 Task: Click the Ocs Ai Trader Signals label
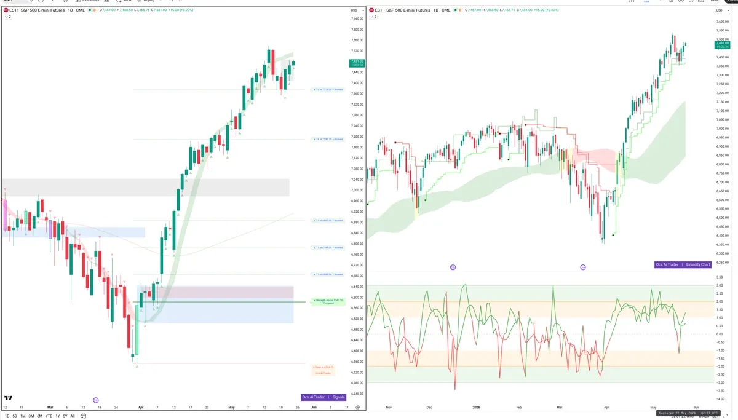[324, 397]
